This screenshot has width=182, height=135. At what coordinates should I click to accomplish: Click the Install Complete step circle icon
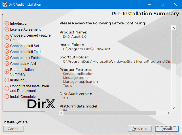click(7, 96)
